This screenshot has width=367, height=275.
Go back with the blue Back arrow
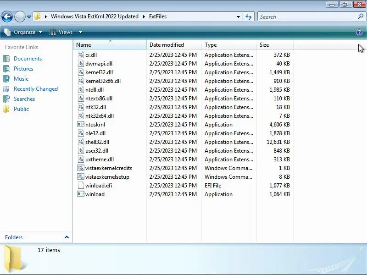7,17
